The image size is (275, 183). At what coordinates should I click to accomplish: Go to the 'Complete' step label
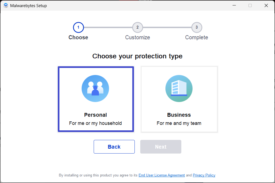[x=197, y=37]
